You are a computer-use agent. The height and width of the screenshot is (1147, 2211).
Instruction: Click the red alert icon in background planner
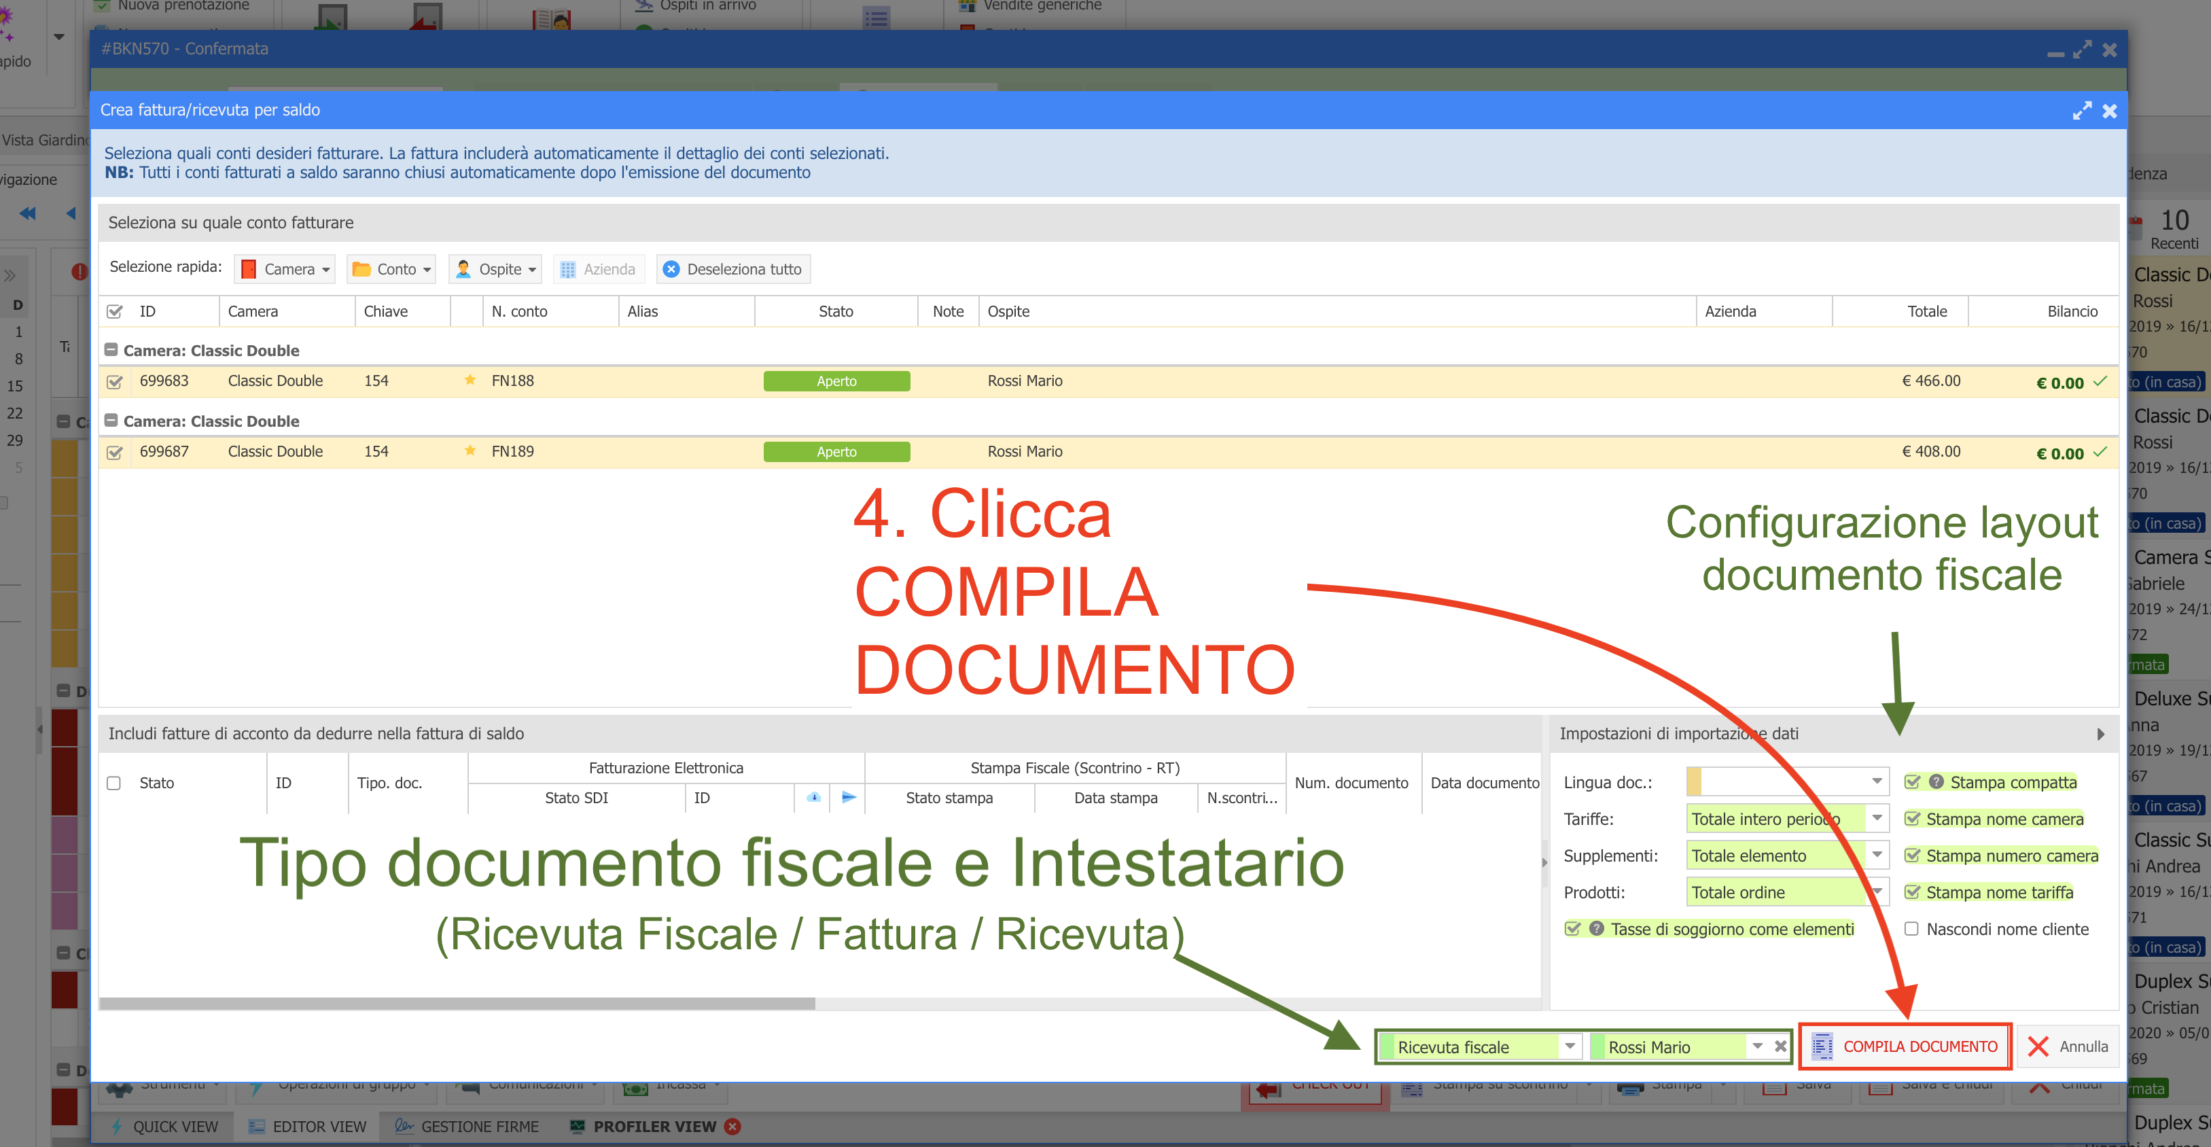tap(79, 271)
